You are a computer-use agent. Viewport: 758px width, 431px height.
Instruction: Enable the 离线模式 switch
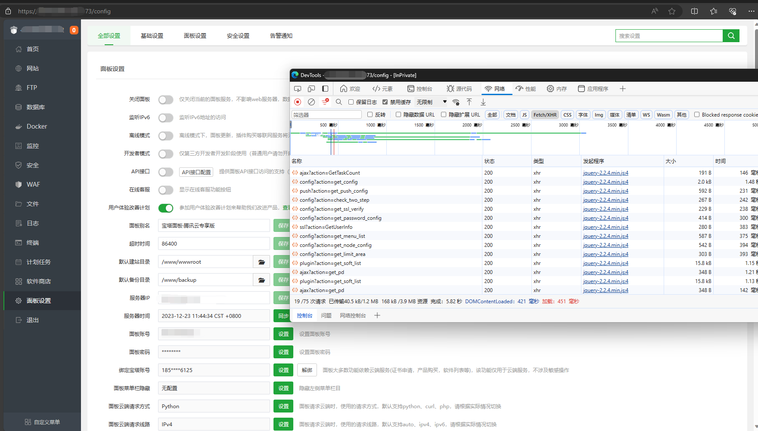pyautogui.click(x=166, y=136)
